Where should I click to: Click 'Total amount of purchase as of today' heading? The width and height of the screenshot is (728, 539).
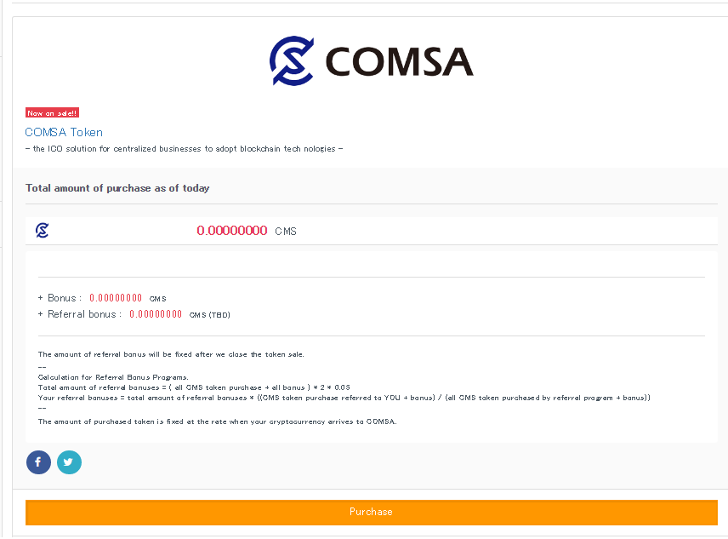coord(117,188)
